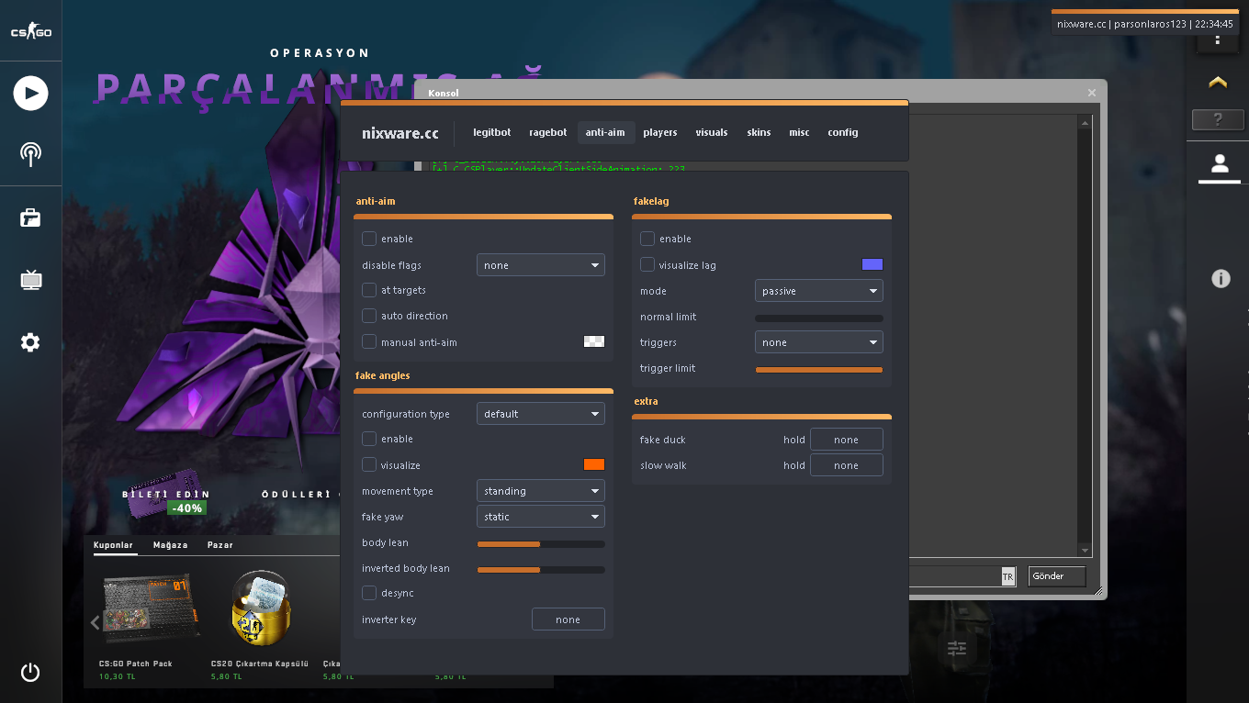
Task: Open the visuals tab
Action: pyautogui.click(x=712, y=132)
